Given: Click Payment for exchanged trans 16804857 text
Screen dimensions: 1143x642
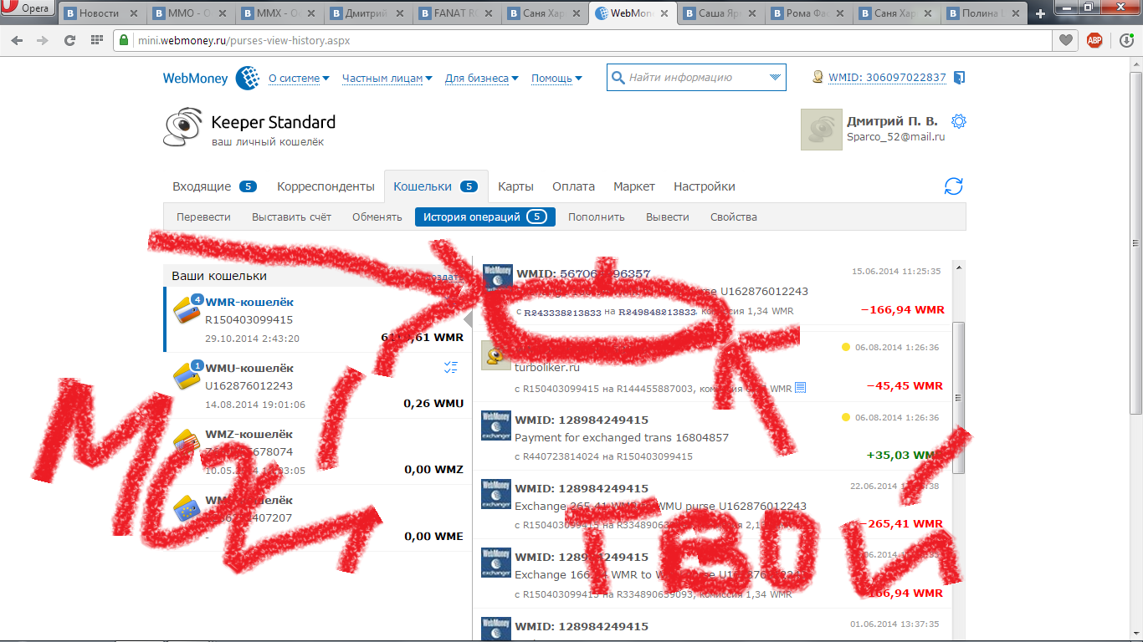Looking at the screenshot, I should tap(622, 437).
